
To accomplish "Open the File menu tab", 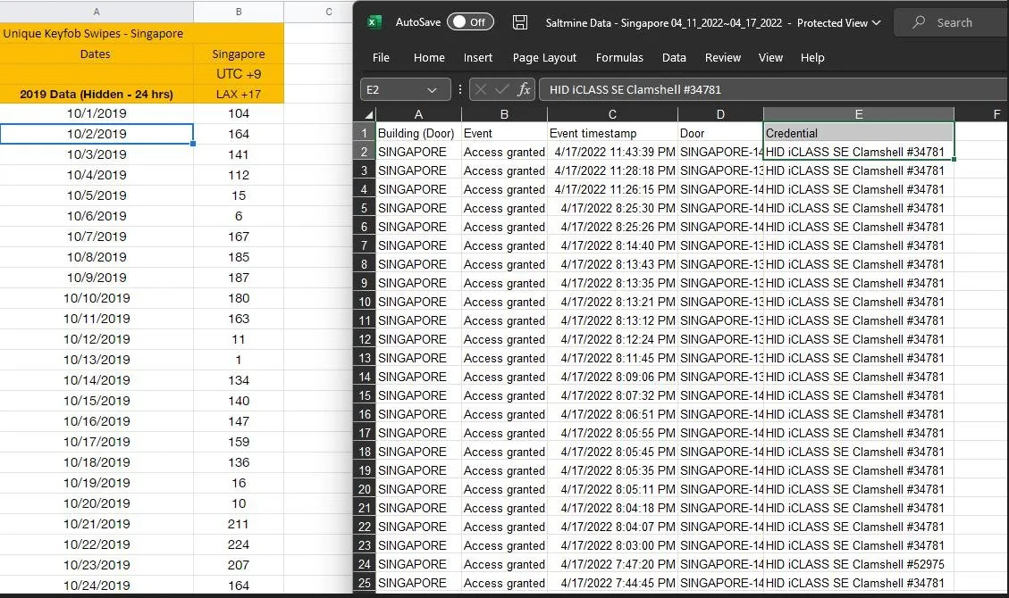I will 381,57.
